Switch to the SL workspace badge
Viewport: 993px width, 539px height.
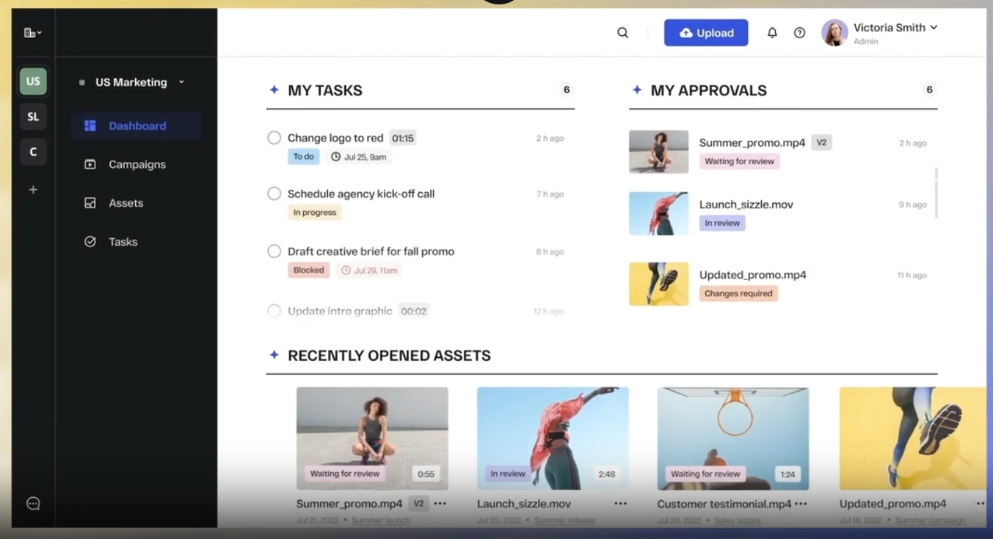[x=33, y=117]
